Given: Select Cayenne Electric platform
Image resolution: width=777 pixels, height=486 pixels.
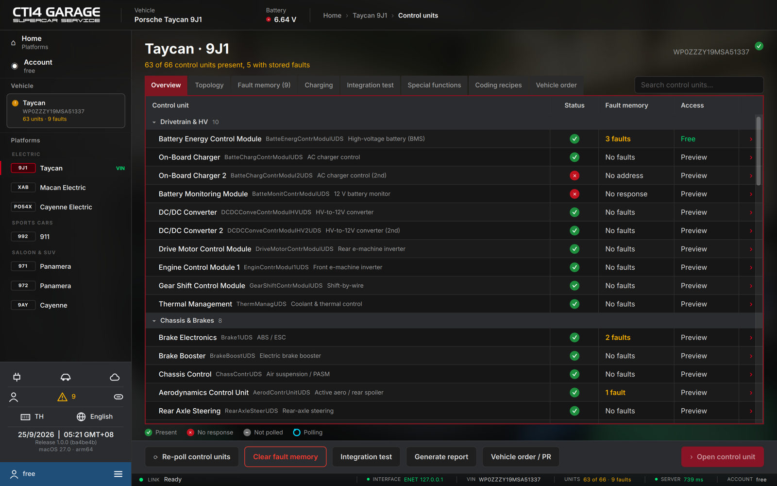Looking at the screenshot, I should (x=66, y=207).
